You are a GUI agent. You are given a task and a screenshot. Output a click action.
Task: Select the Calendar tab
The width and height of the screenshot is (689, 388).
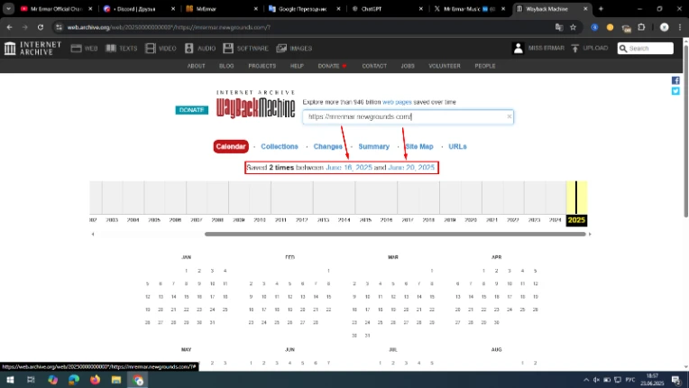[231, 146]
